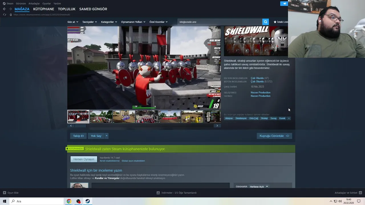This screenshot has width=365, height=205.
Task: Go forward with the right arrow
Action: point(11,9)
